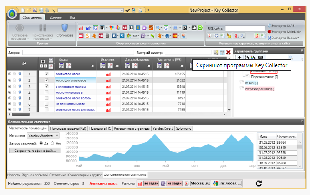Select the Мясо (0) group
Viewport: 310px width, 195px height.
point(251,83)
